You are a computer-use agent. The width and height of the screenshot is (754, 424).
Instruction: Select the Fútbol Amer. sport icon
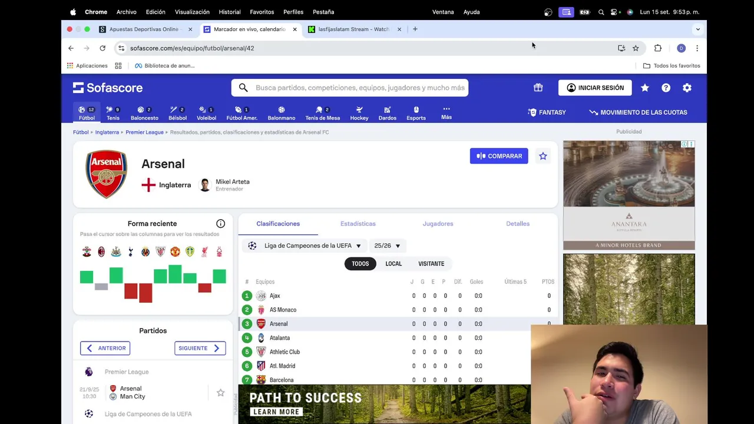coord(242,113)
